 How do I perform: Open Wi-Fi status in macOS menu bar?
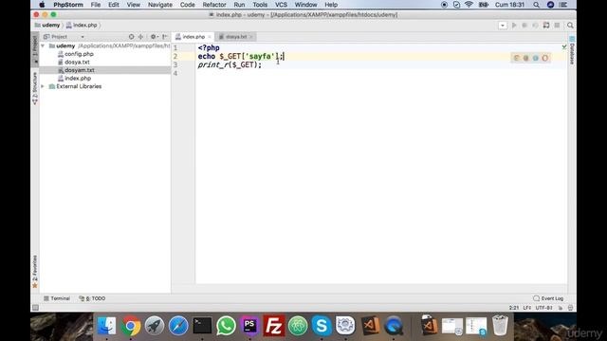click(x=469, y=5)
